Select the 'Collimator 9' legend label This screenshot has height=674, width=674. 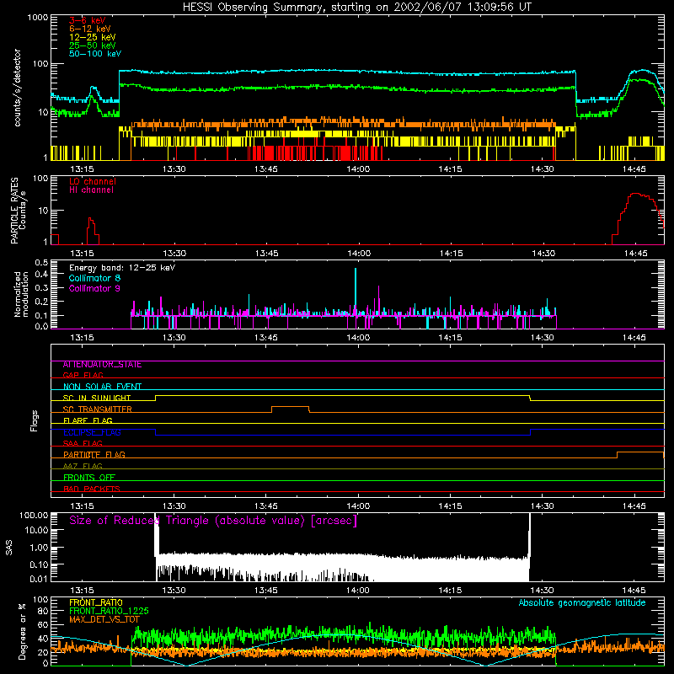click(94, 288)
